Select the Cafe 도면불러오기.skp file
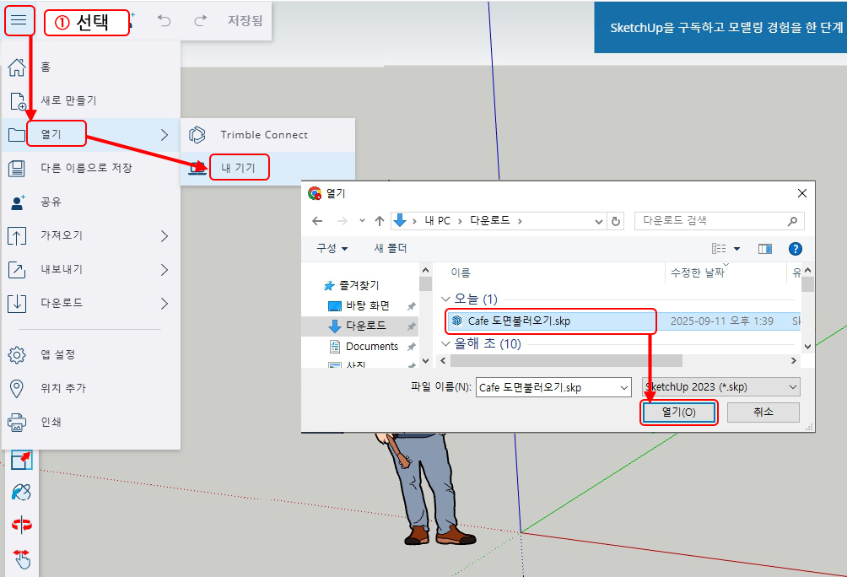Image resolution: width=847 pixels, height=577 pixels. pos(550,321)
